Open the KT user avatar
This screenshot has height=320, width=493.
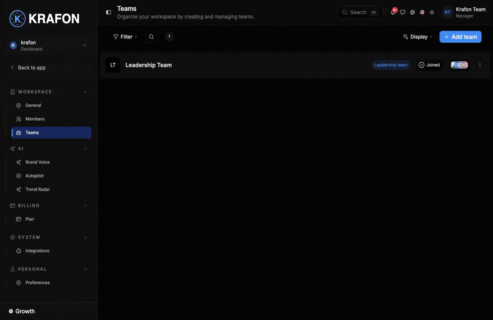tap(447, 12)
